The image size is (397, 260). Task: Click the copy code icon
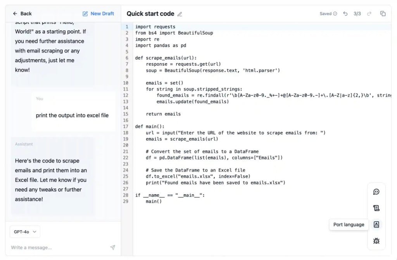pyautogui.click(x=383, y=14)
